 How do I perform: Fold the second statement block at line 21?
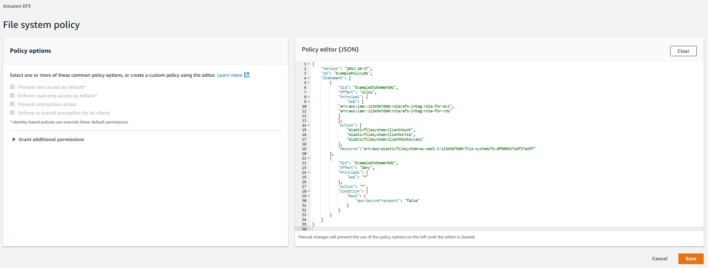tap(309, 158)
